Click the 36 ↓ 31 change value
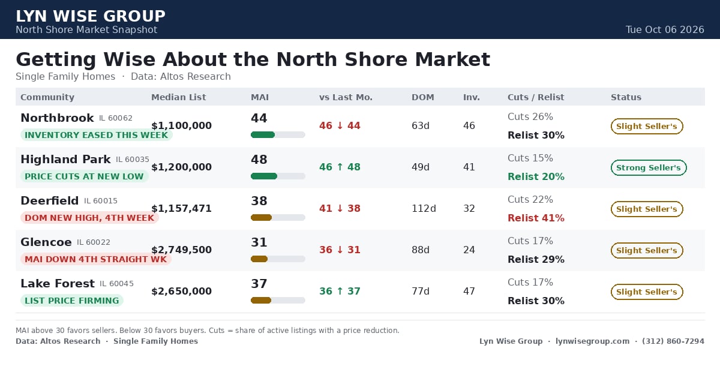The image size is (720, 378). pos(340,250)
